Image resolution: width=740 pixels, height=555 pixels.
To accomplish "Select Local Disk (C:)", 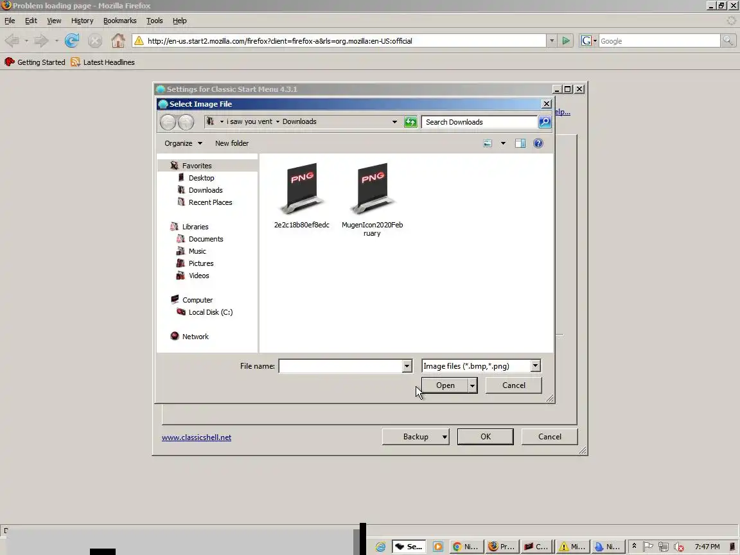I will [211, 312].
